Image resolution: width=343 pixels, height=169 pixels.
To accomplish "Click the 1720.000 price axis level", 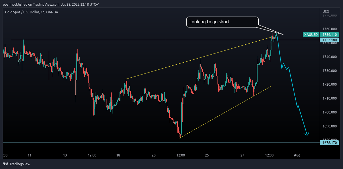I will pyautogui.click(x=330, y=84).
